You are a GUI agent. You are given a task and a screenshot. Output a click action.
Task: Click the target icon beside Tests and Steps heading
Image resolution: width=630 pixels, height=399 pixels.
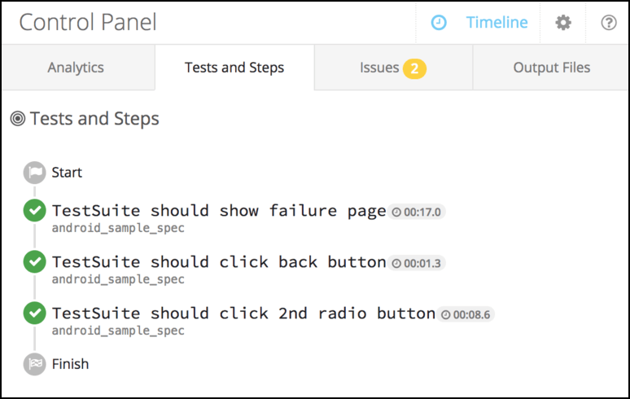click(x=18, y=119)
